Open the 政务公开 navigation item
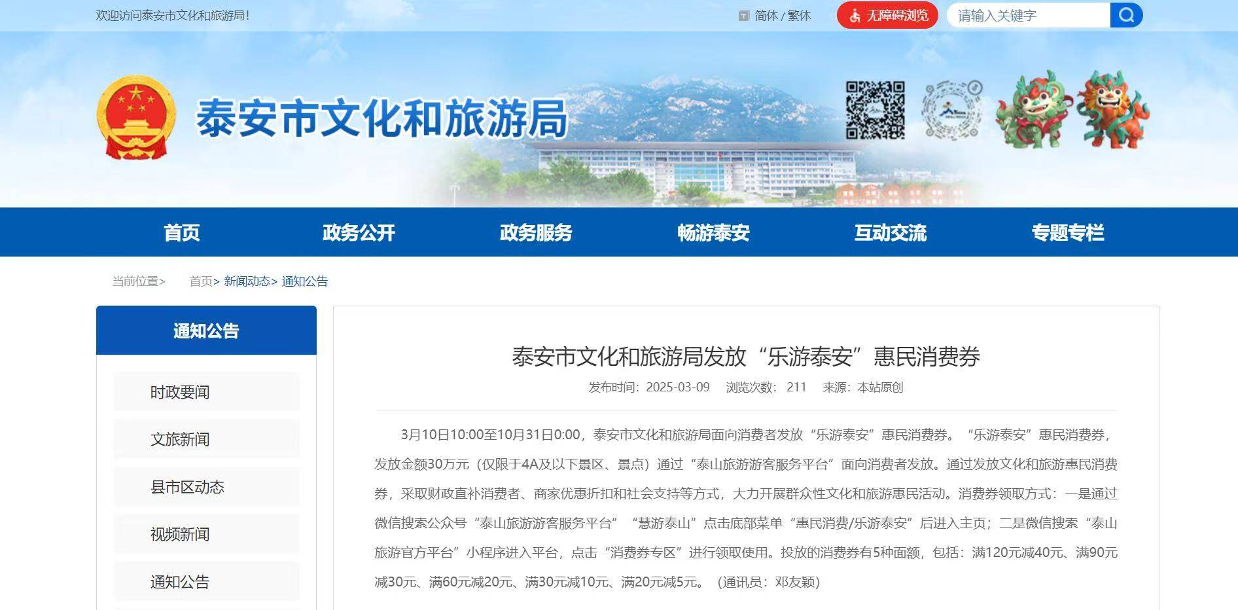This screenshot has width=1238, height=610. [x=359, y=232]
